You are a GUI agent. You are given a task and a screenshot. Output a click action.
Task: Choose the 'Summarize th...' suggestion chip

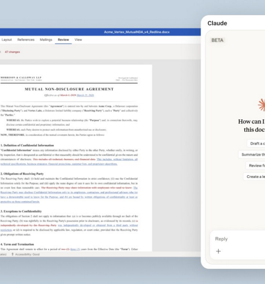coord(252,154)
